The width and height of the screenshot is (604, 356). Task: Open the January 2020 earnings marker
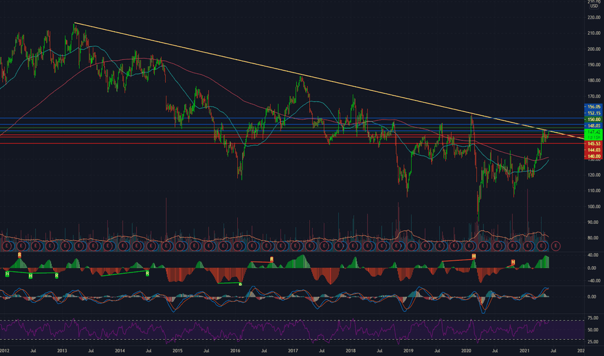click(469, 245)
